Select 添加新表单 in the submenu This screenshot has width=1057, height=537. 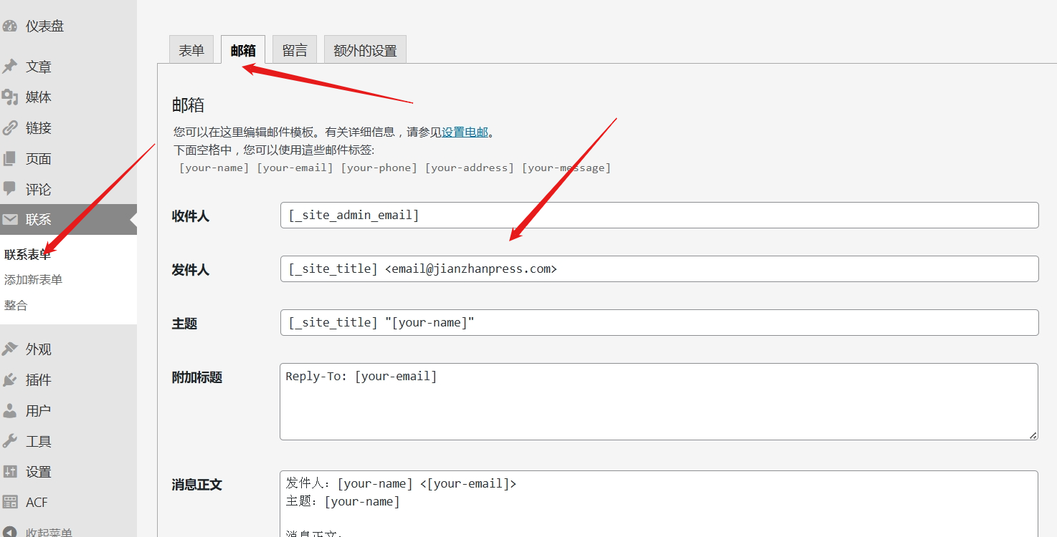(x=33, y=280)
